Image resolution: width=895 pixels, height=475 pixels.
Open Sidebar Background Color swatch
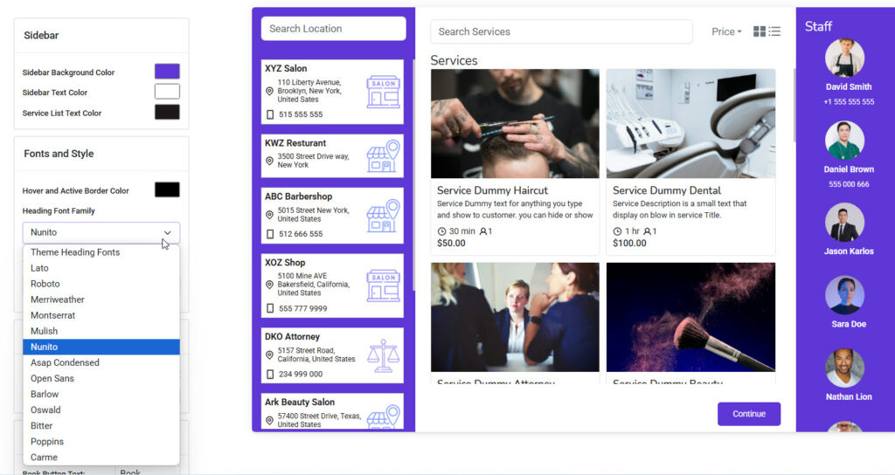click(167, 72)
